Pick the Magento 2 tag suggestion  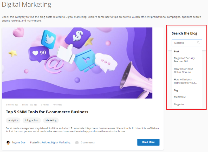tap(180, 97)
